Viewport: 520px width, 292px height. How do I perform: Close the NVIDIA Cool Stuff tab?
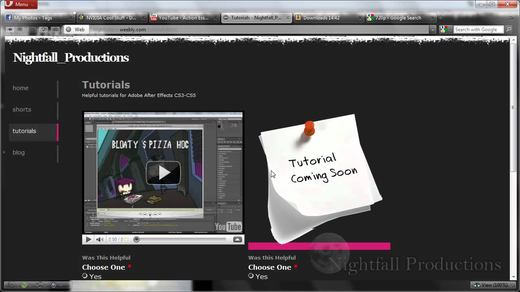tap(143, 18)
